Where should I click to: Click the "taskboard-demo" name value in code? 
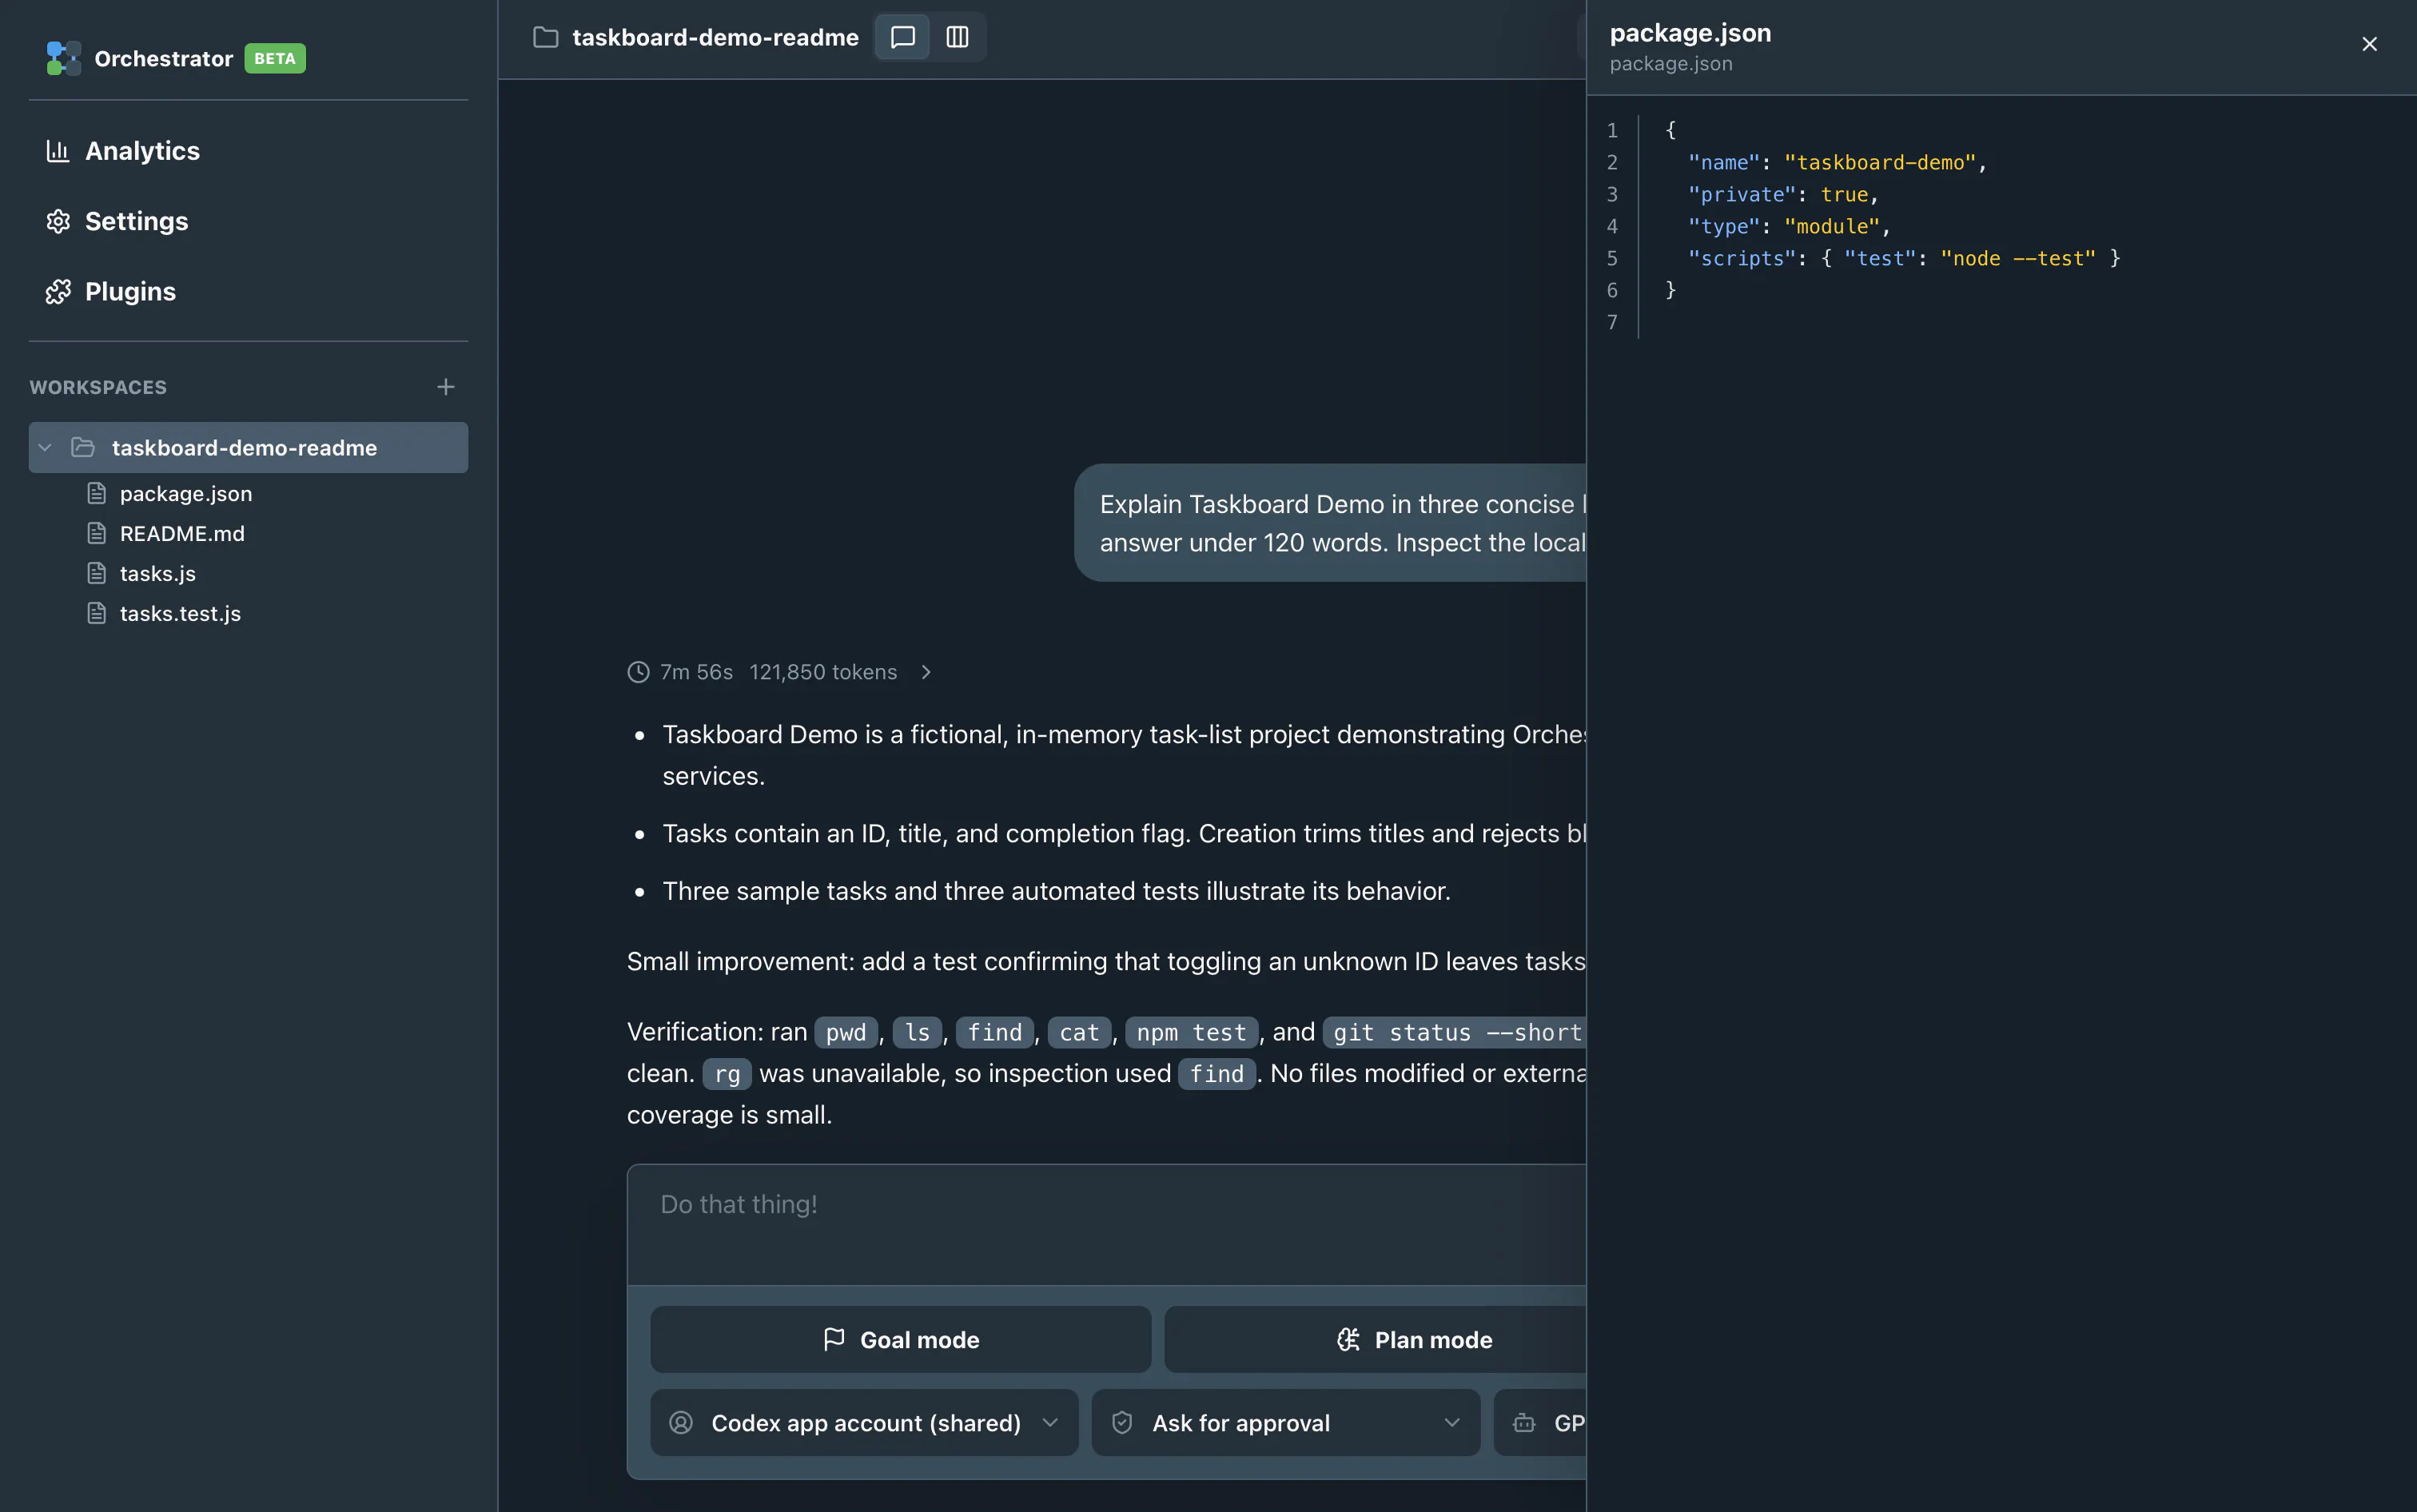(1880, 162)
